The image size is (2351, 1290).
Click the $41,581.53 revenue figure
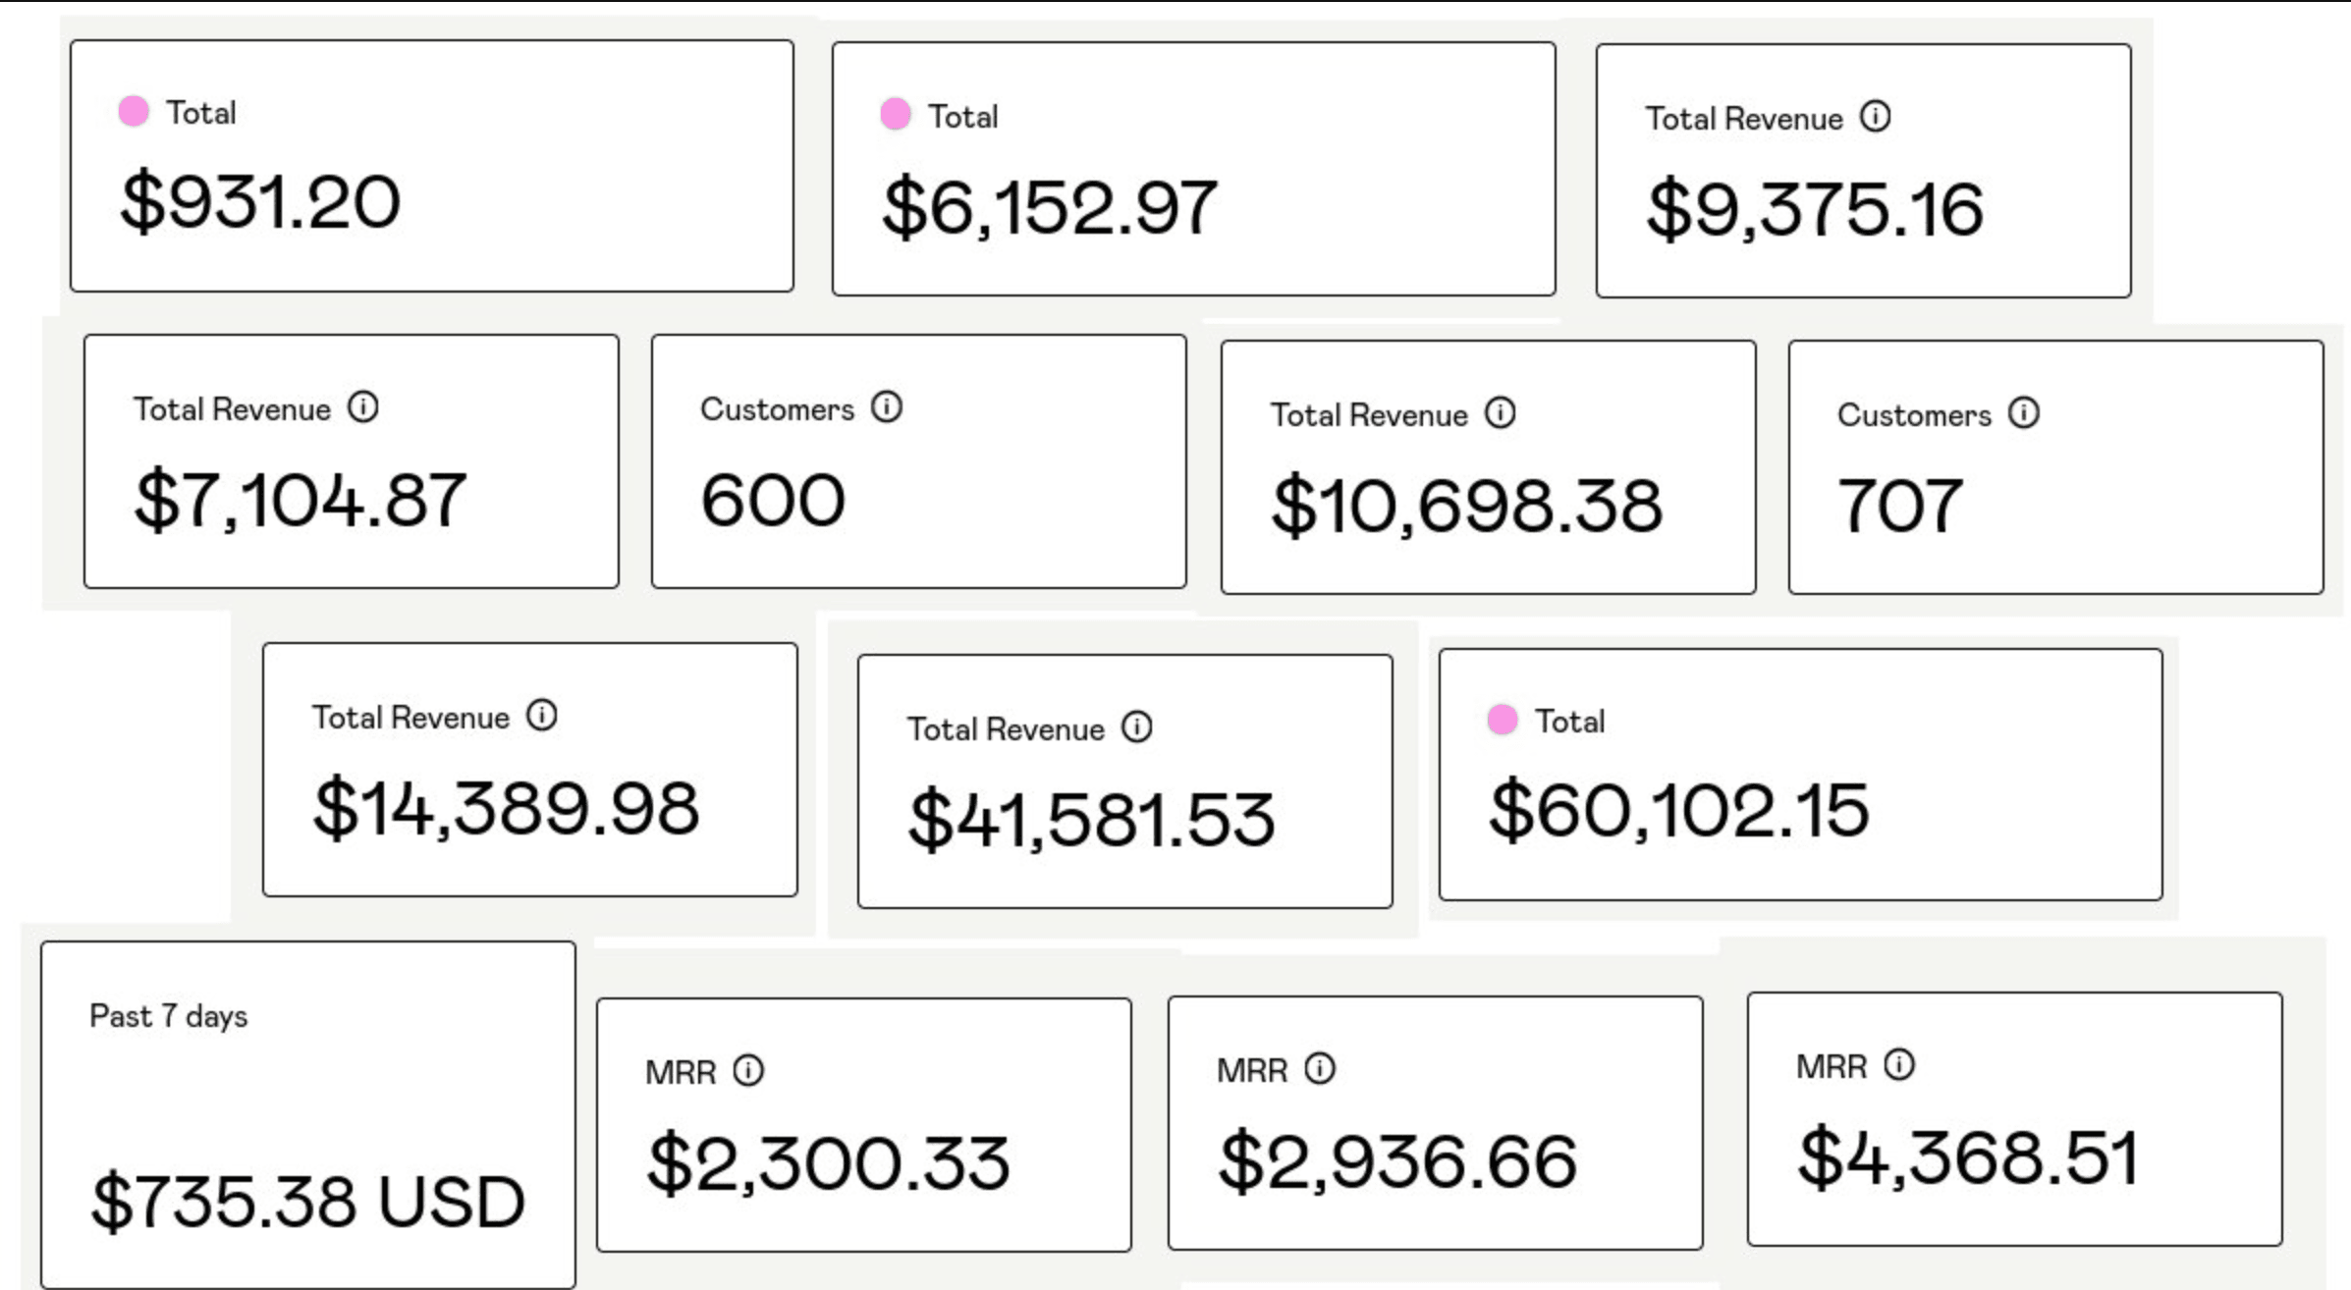tap(1091, 821)
